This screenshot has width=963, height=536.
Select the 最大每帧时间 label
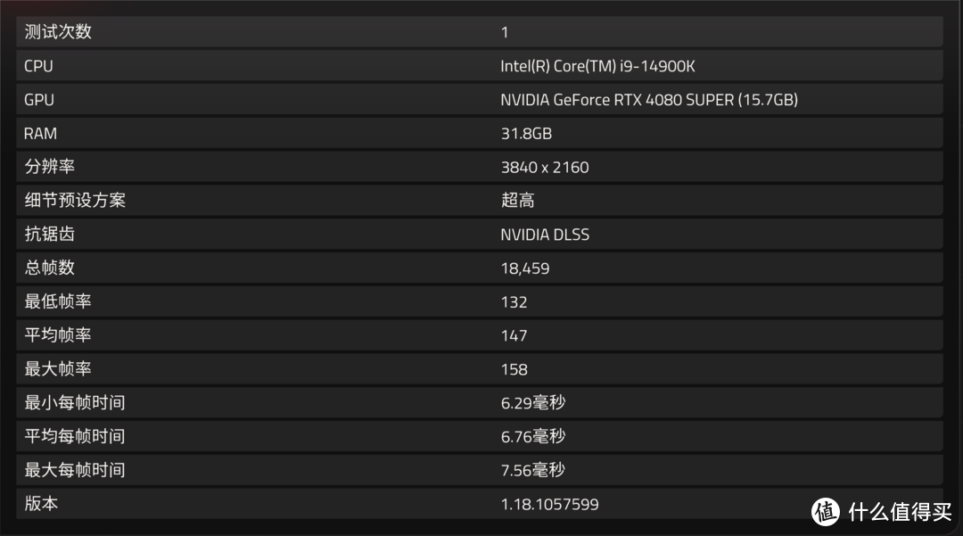point(74,470)
